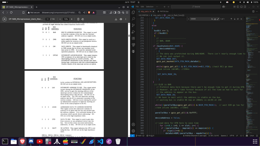Click Spaces: 2 indentation in status bar
Viewport: 260px width, 146px height.
coord(224,135)
